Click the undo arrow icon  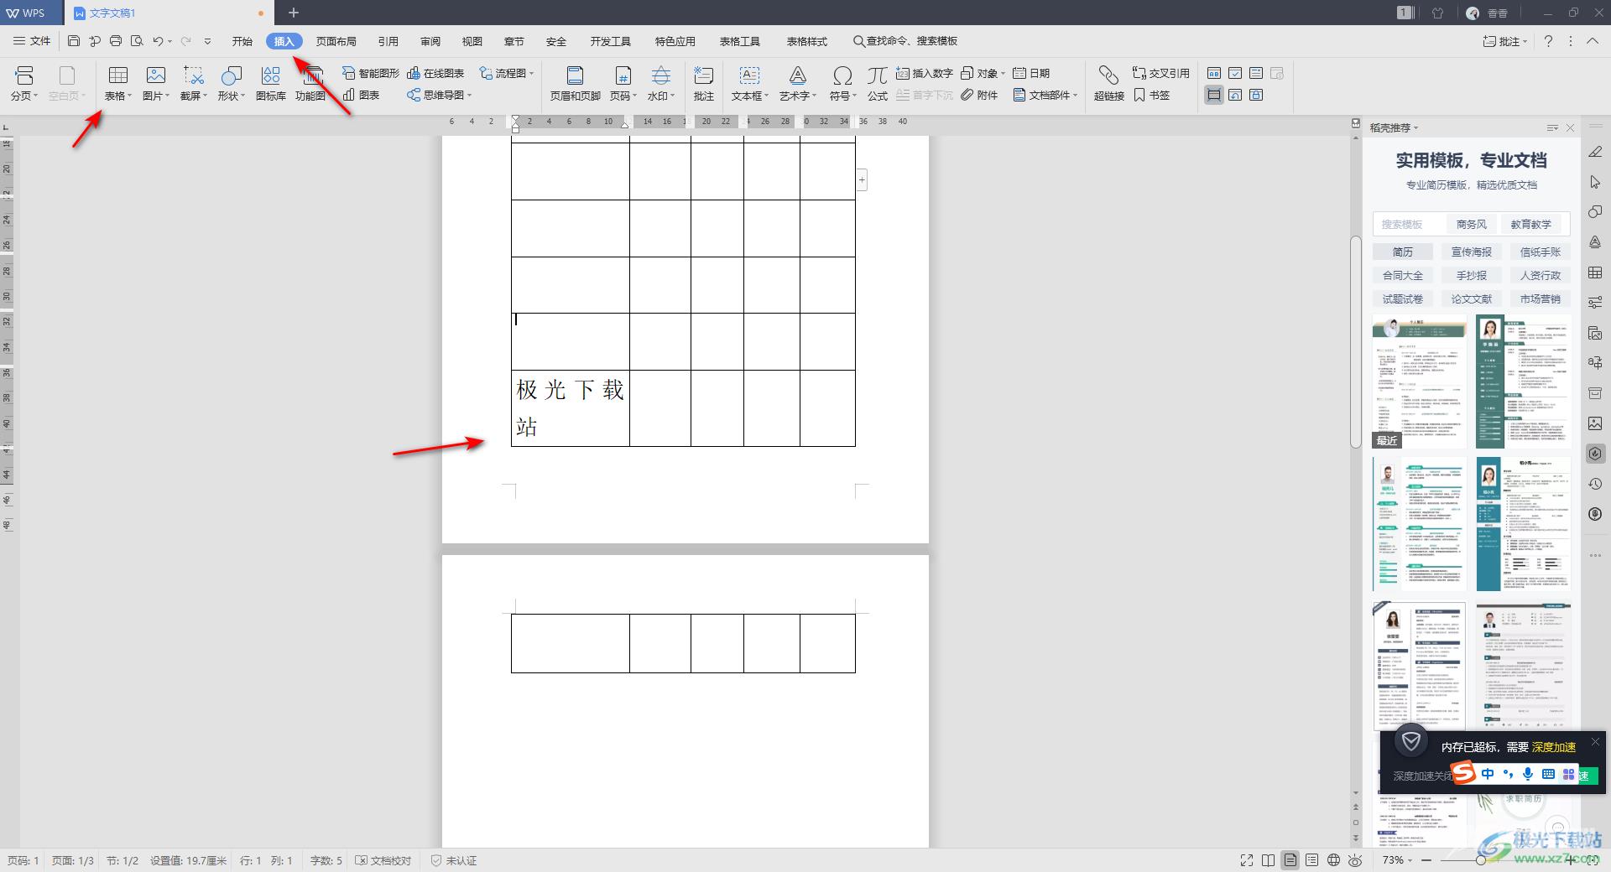(158, 40)
